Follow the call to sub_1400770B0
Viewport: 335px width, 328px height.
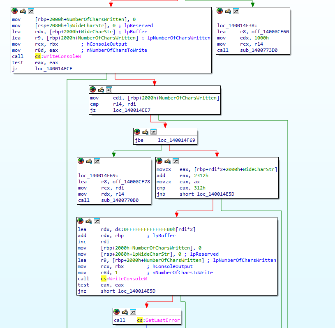coord(118,200)
